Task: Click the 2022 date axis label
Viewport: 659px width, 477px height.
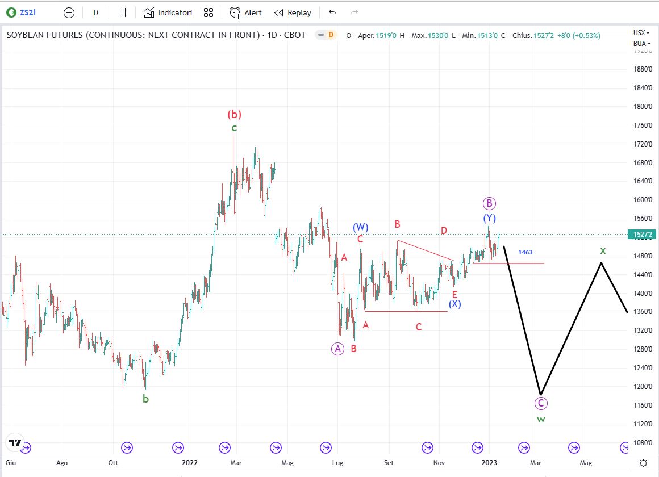Action: (190, 463)
